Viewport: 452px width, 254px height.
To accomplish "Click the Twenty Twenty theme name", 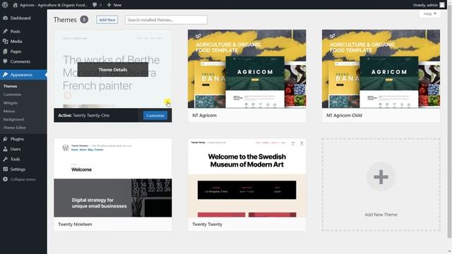I will pyautogui.click(x=207, y=224).
